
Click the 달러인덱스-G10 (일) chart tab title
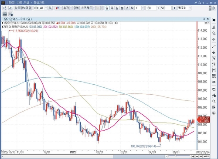pos(18,19)
